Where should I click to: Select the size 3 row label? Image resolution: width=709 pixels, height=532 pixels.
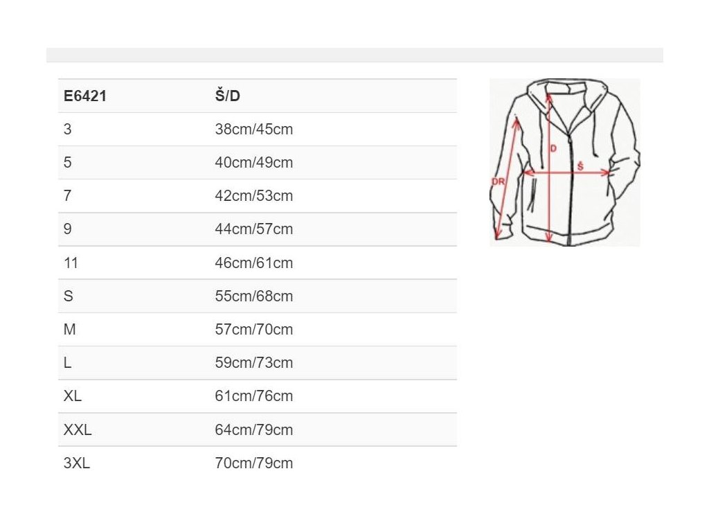coord(67,130)
